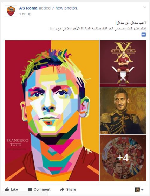Open the post options chevron menu
Viewport: 150px width, 196px height.
pyautogui.click(x=145, y=7)
